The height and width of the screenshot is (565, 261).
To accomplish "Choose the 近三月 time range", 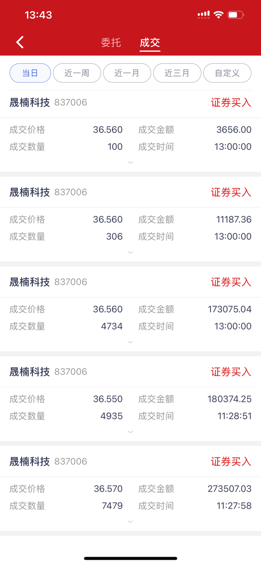I will click(177, 73).
